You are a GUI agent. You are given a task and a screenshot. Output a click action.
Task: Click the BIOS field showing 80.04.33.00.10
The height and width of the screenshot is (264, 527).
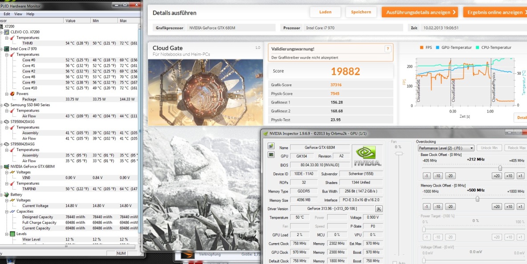(x=320, y=165)
